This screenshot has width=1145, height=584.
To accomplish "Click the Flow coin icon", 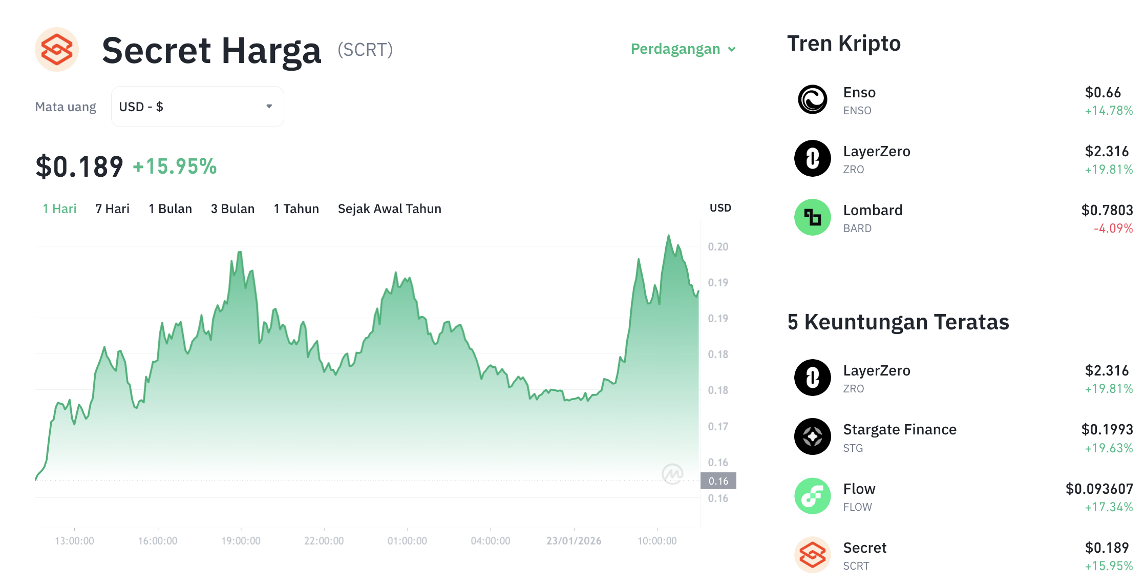I will pyautogui.click(x=812, y=496).
